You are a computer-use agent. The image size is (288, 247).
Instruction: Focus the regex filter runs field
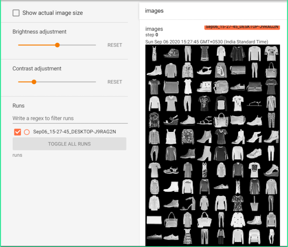70,118
